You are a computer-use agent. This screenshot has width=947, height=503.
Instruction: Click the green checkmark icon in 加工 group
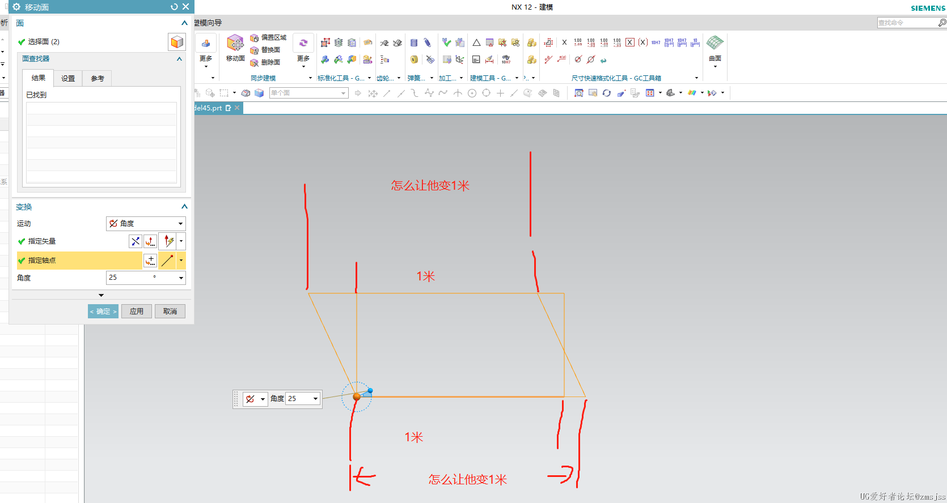click(447, 42)
